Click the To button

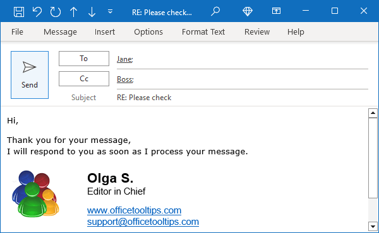point(84,59)
